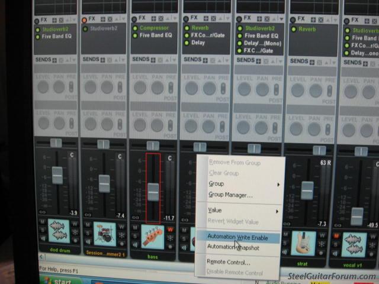
Task: Click the Remote Control menu option
Action: (229, 262)
